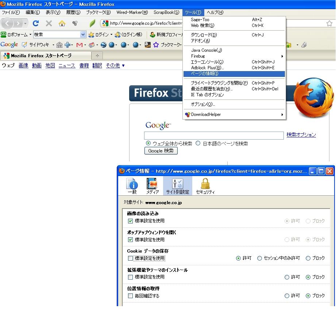Expand the RoboForm ログイン dropdown arrow
The height and width of the screenshot is (312, 336).
click(x=111, y=35)
